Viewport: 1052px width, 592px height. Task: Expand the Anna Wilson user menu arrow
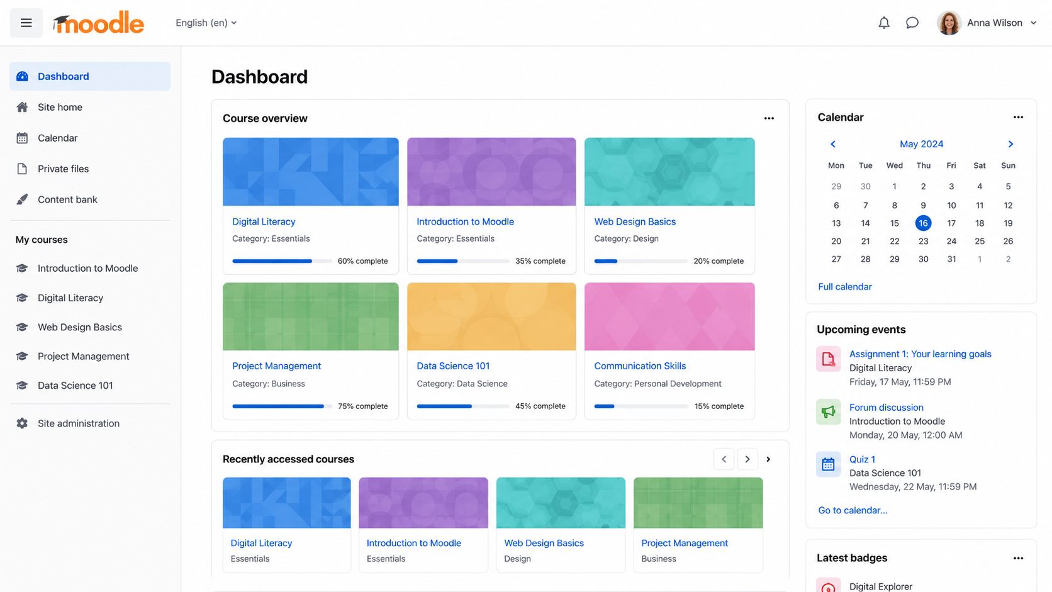tap(1033, 23)
